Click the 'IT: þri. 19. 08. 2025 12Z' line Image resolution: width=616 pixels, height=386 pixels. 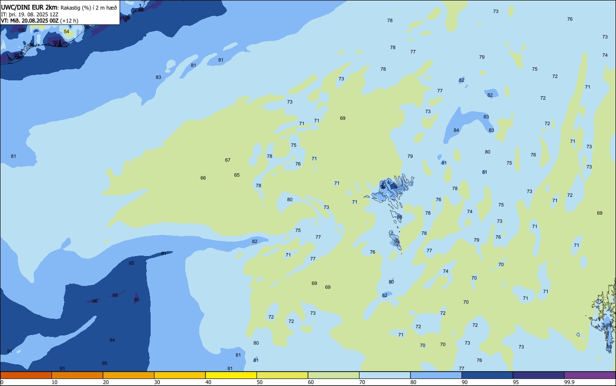(x=30, y=14)
